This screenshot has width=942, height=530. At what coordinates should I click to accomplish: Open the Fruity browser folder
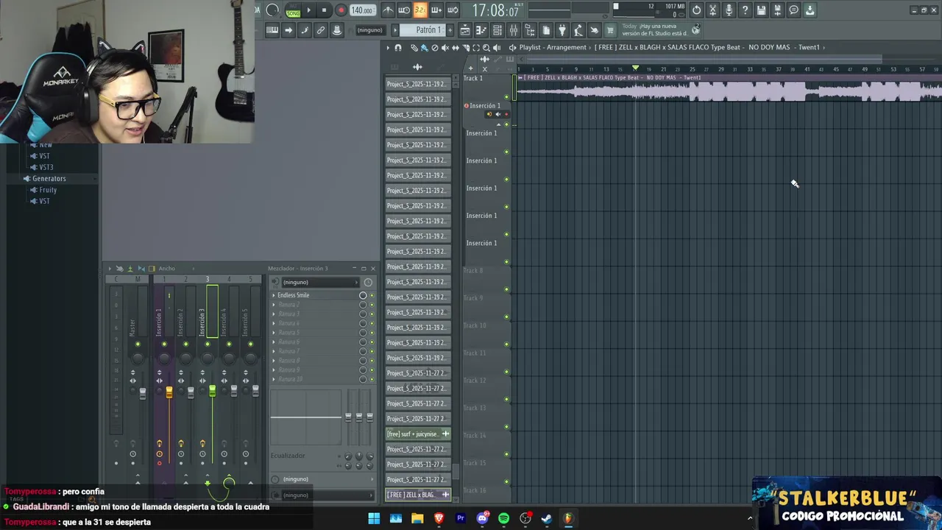48,190
